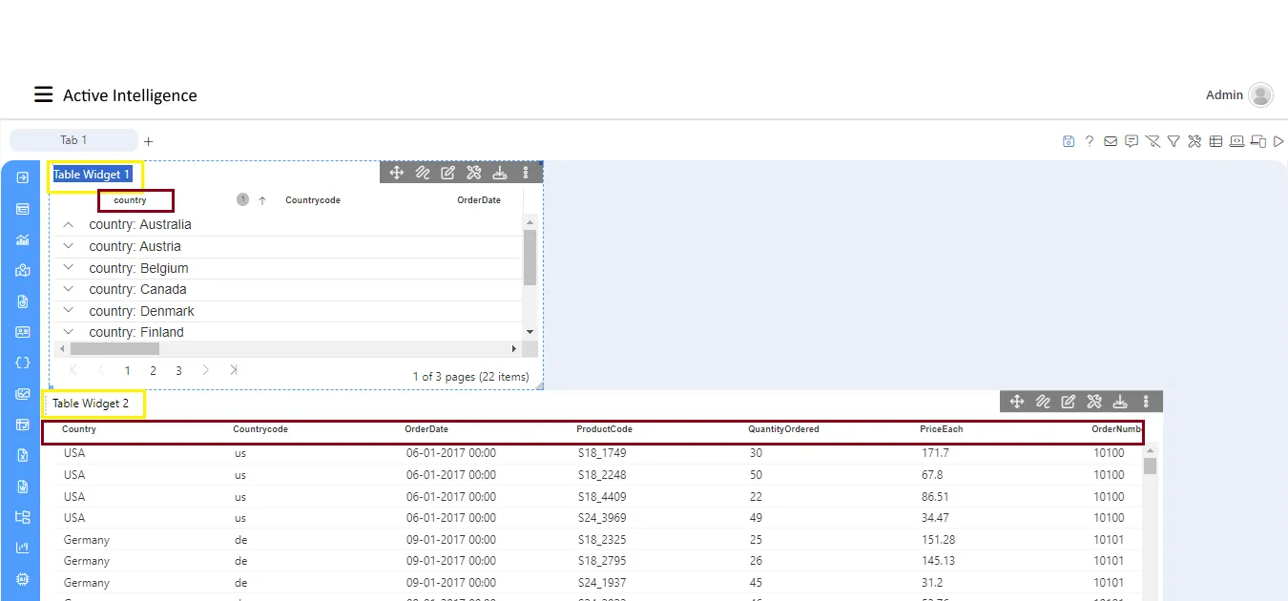The height and width of the screenshot is (601, 1288).
Task: Sort by ProductCode column in Table Widget 2
Action: coord(604,429)
